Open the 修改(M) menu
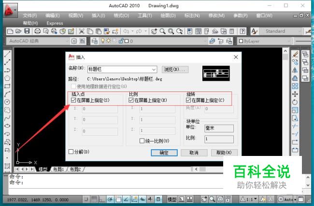Viewport: 314px width, 206px height. tap(216, 15)
